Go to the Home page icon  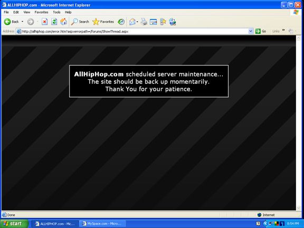[x=63, y=22]
